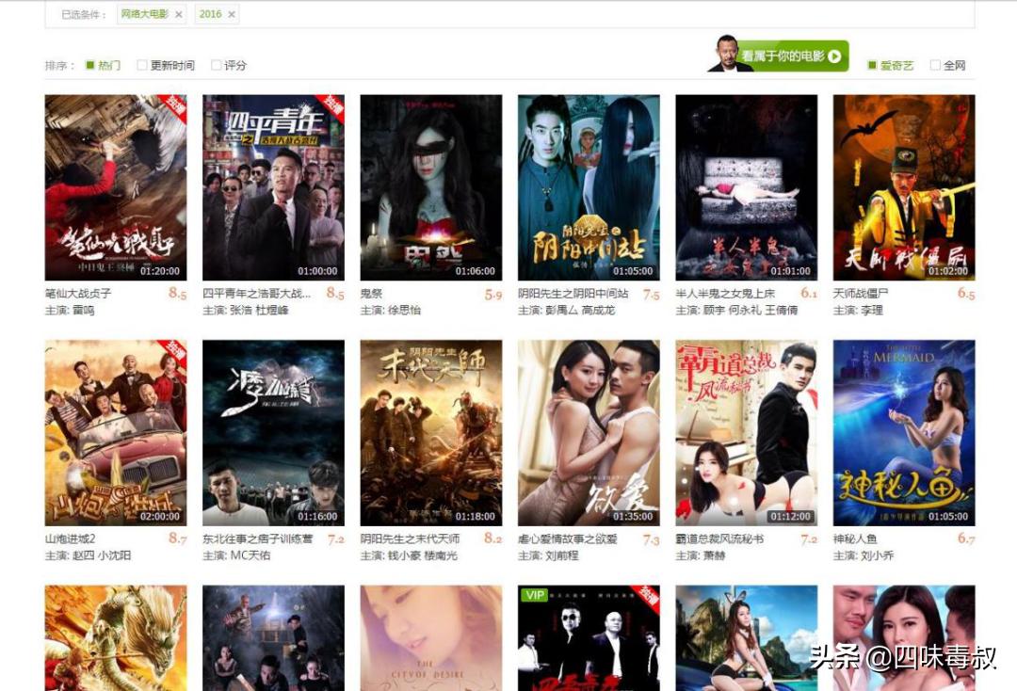The height and width of the screenshot is (691, 1017).
Task: Open the 四平青年 poster thumbnail
Action: coord(273,187)
